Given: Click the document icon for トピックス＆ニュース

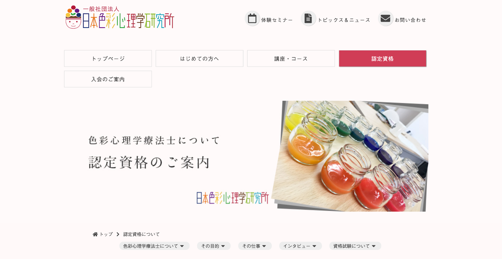Looking at the screenshot, I should pos(308,18).
